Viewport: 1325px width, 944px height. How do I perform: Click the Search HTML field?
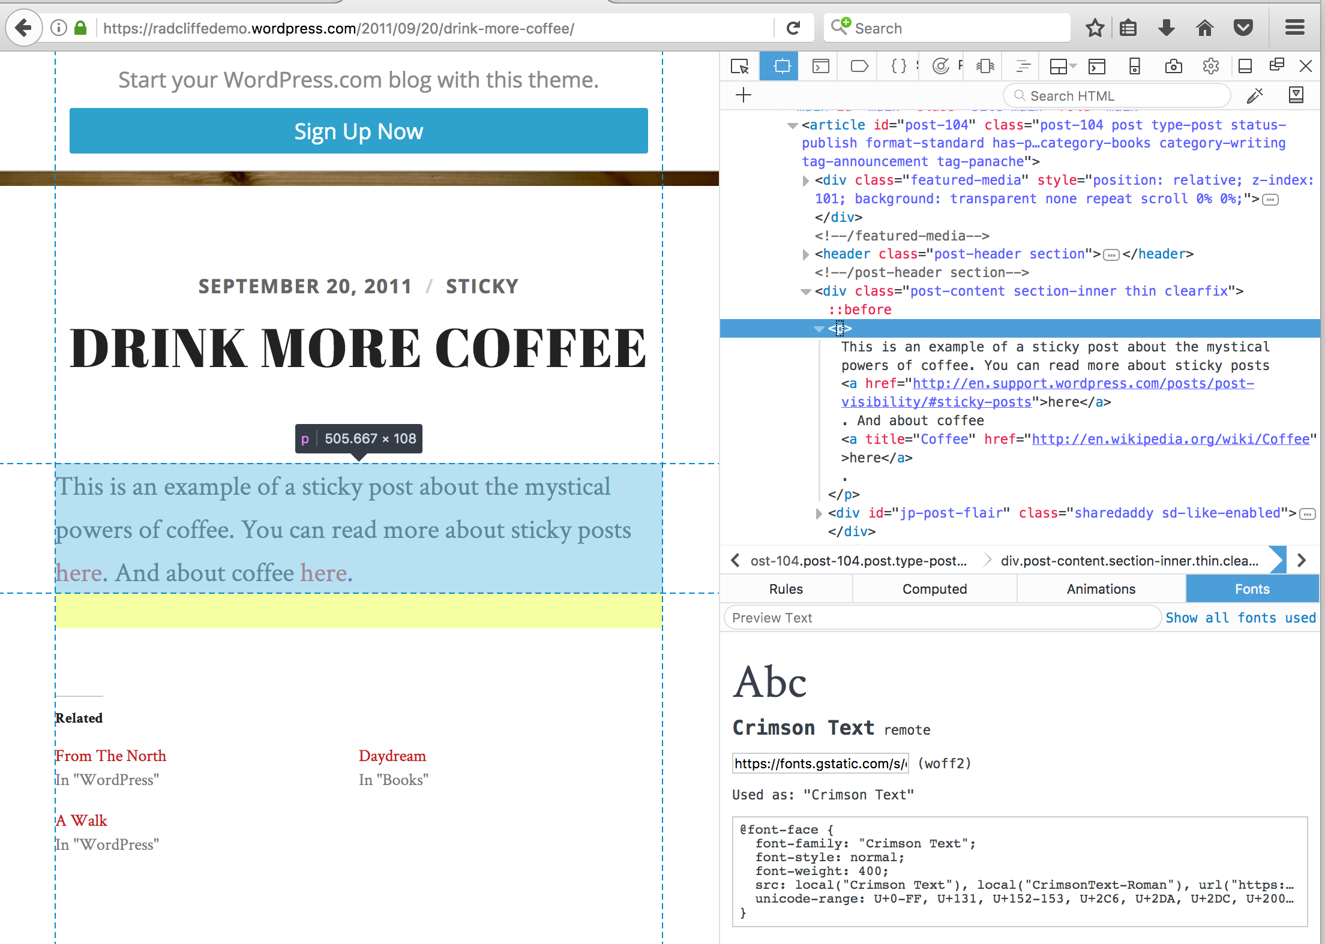pos(1116,96)
